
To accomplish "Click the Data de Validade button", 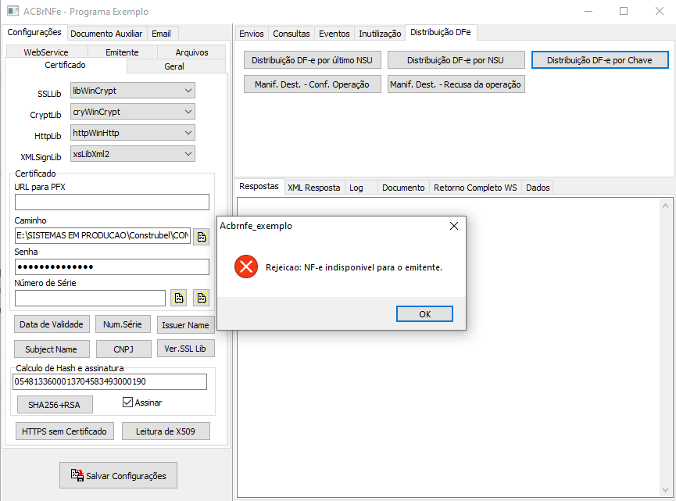I will coord(52,324).
